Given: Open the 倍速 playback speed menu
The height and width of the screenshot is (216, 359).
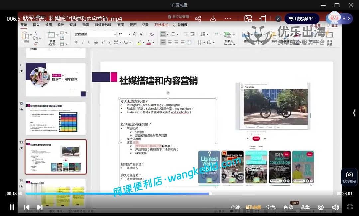Looking at the screenshot, I should tap(236, 207).
